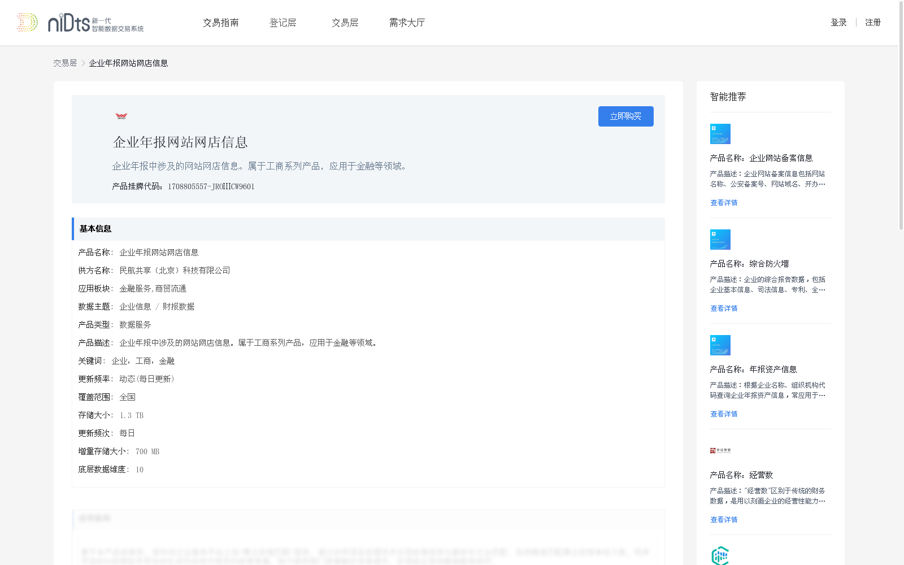Image resolution: width=904 pixels, height=565 pixels.
Task: Click the 基本信息 section header
Action: (x=368, y=229)
